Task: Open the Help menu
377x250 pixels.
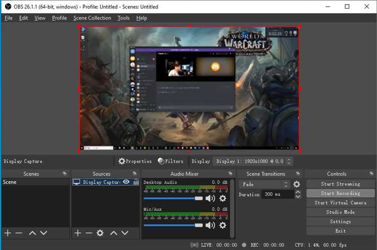Action: point(142,18)
